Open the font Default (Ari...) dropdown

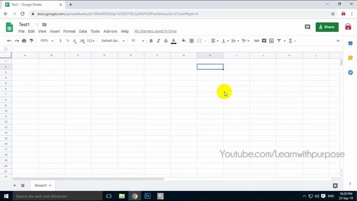[x=113, y=41]
